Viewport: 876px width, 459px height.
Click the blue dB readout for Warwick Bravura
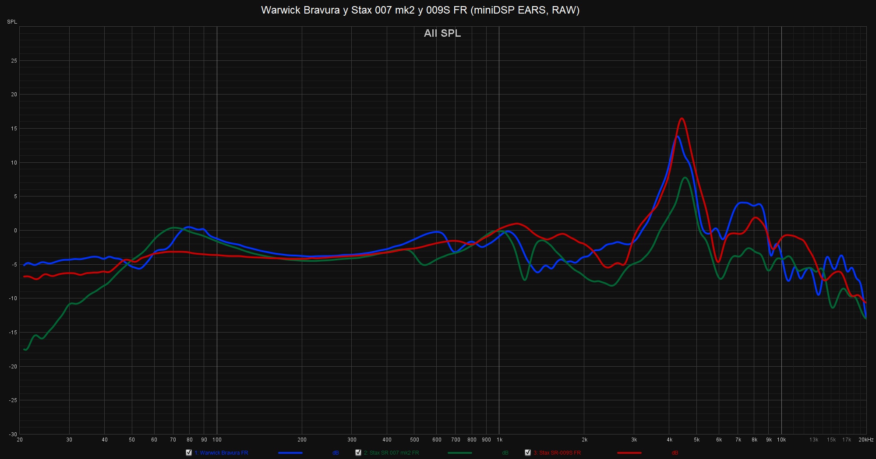[x=336, y=453]
